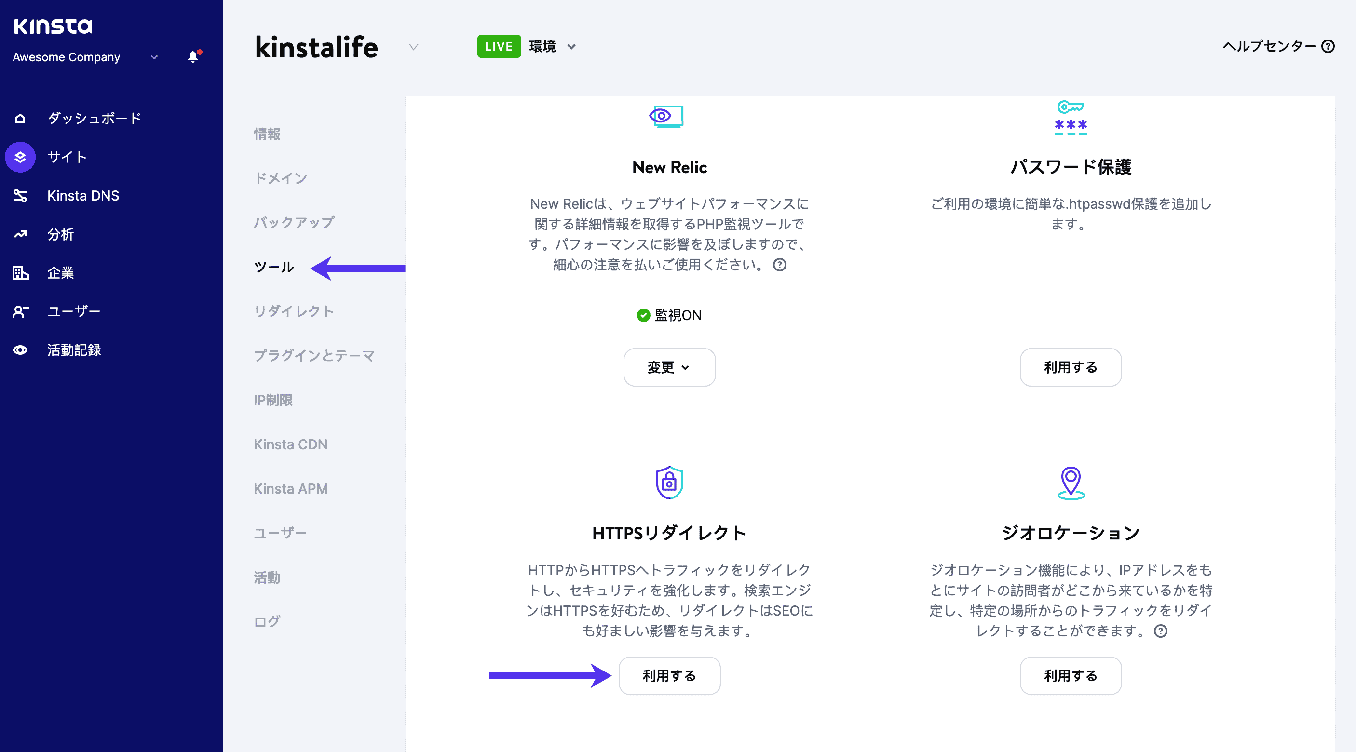Click the notification bell icon
The height and width of the screenshot is (752, 1356).
click(193, 57)
